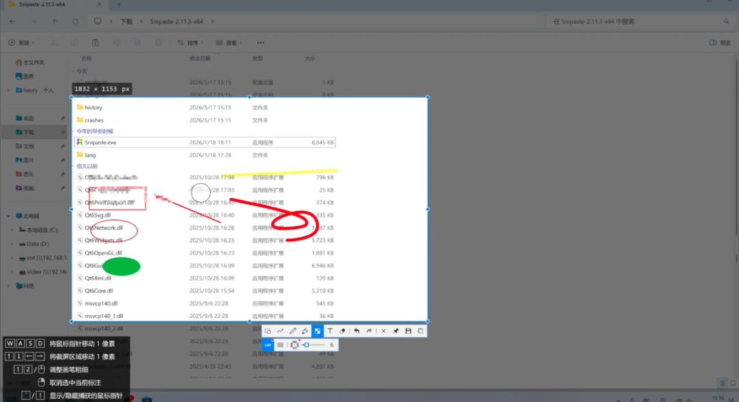Select the Snipaste-2.11.3-x64 window tab
The height and width of the screenshot is (402, 739).
[x=55, y=4]
